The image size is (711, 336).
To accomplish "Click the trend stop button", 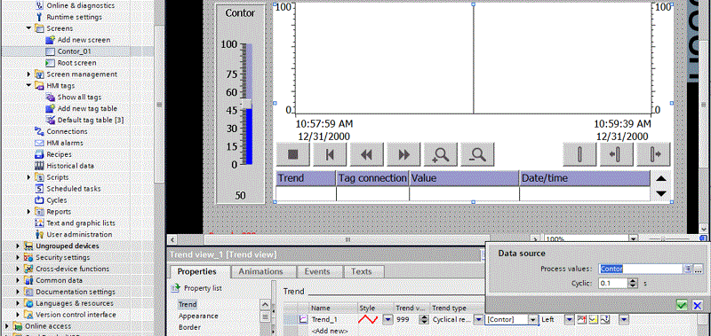I will click(293, 154).
